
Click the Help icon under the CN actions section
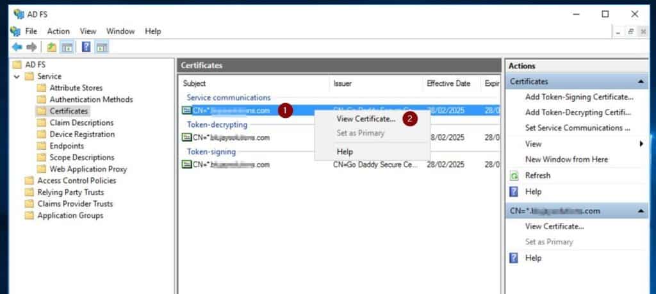point(514,258)
